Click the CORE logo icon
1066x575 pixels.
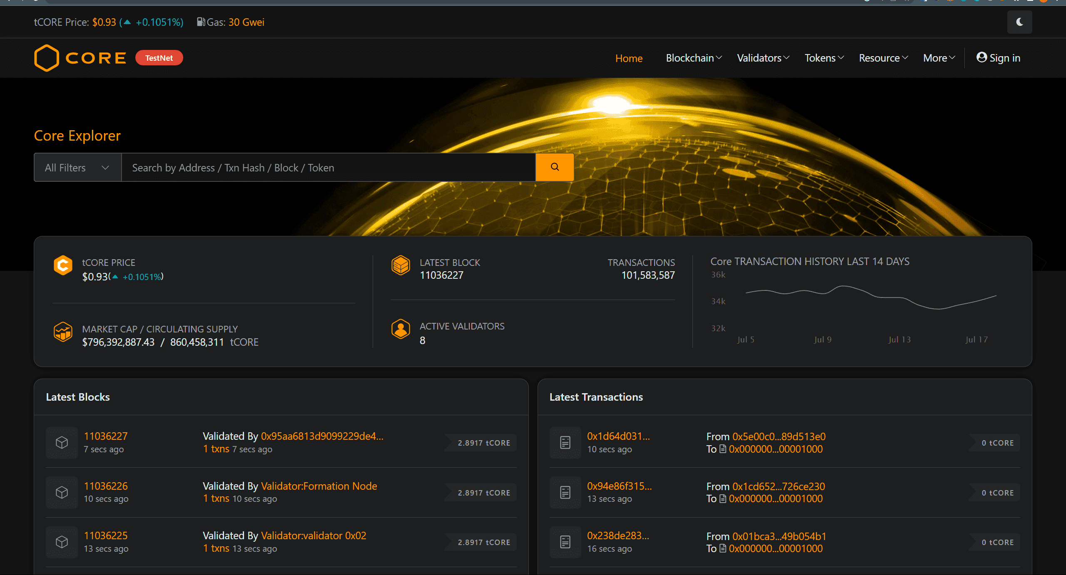point(46,58)
